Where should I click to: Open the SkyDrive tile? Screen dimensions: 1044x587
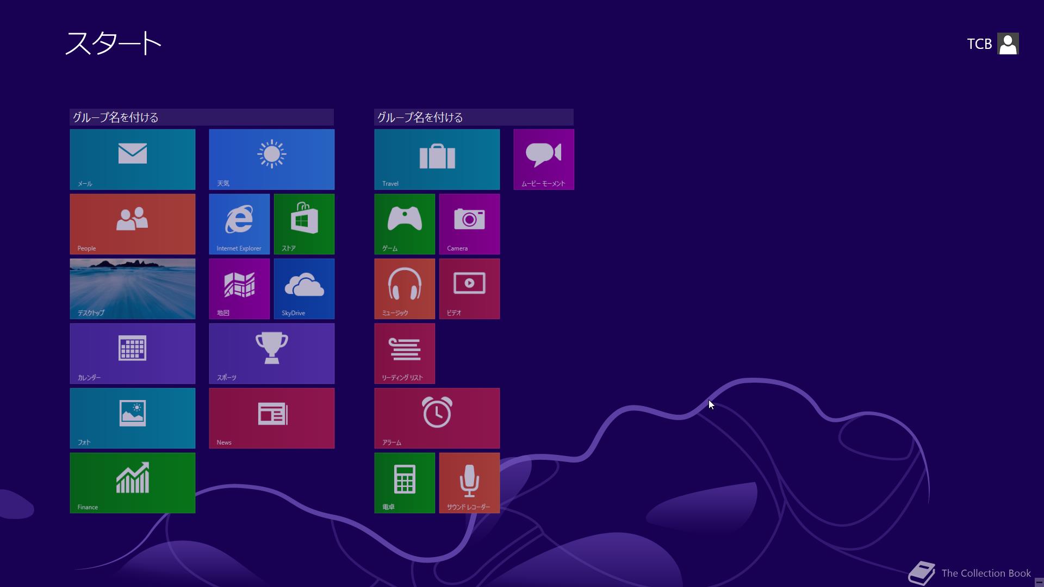304,289
